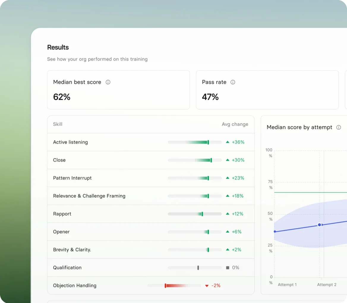Image resolution: width=347 pixels, height=303 pixels.
Task: Click the -2% change value
Action: pos(216,285)
